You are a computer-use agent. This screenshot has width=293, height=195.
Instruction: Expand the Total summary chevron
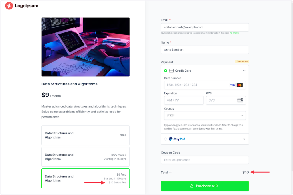pos(171,173)
